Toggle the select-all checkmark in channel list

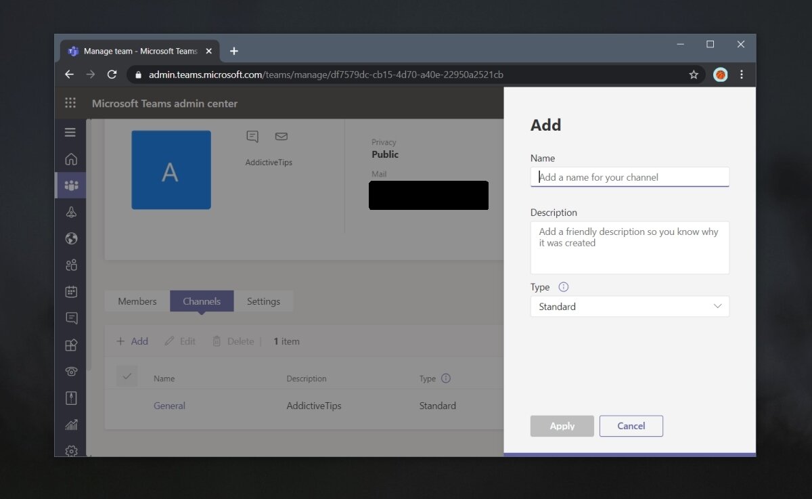pyautogui.click(x=127, y=376)
